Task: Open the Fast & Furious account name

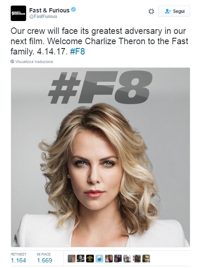Action: (x=49, y=10)
